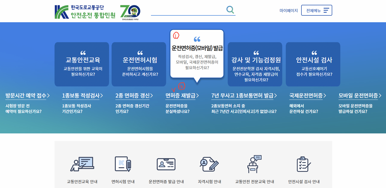Open the 국제운전면허증 link
Image resolution: width=386 pixels, height=188 pixels.
(x=306, y=96)
